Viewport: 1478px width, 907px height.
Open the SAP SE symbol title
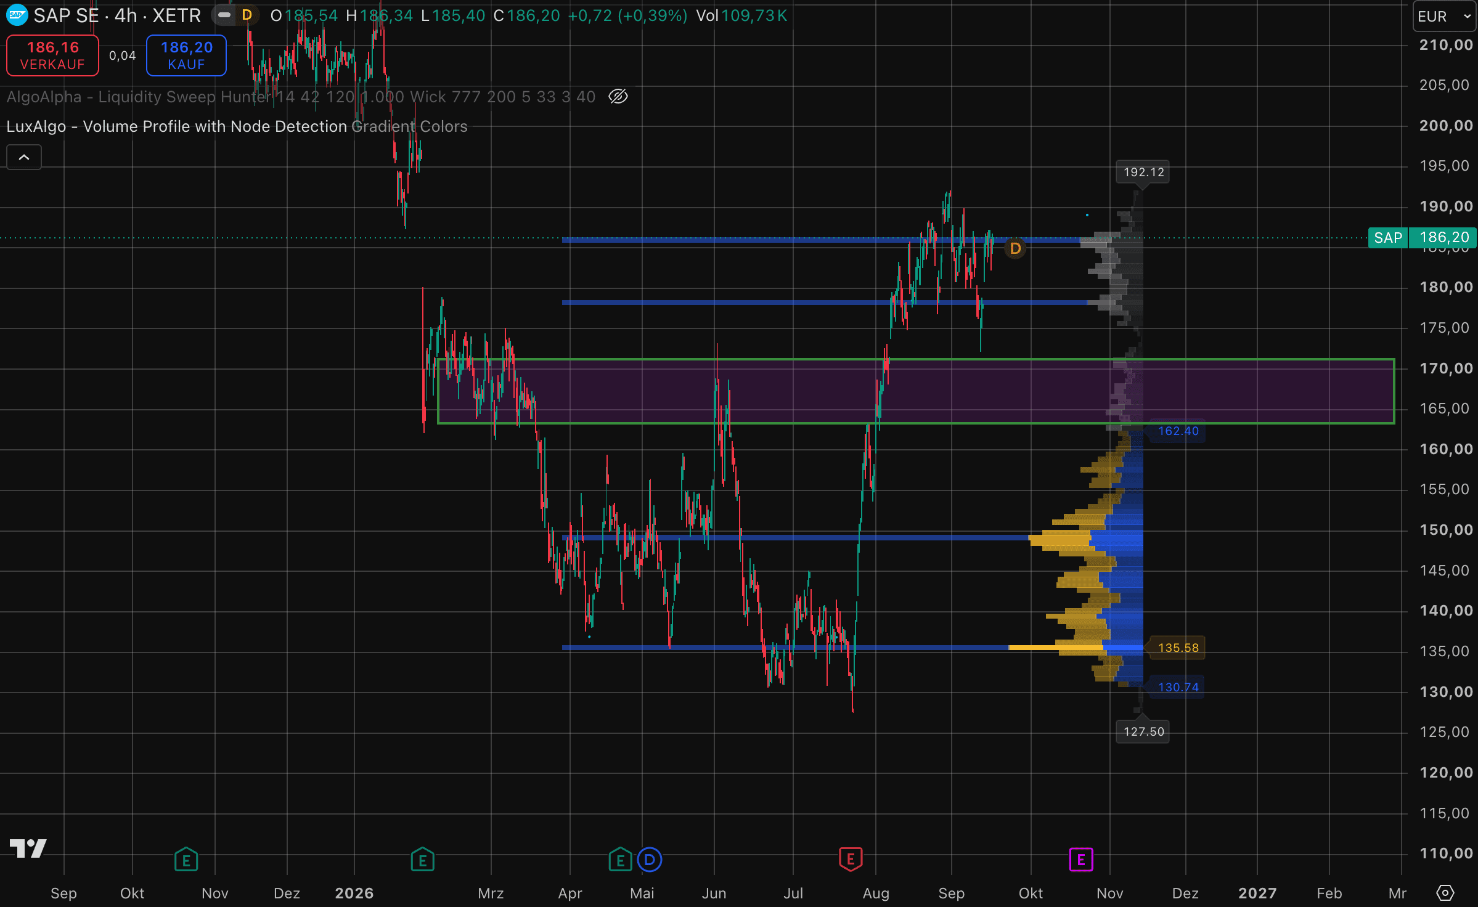117,15
